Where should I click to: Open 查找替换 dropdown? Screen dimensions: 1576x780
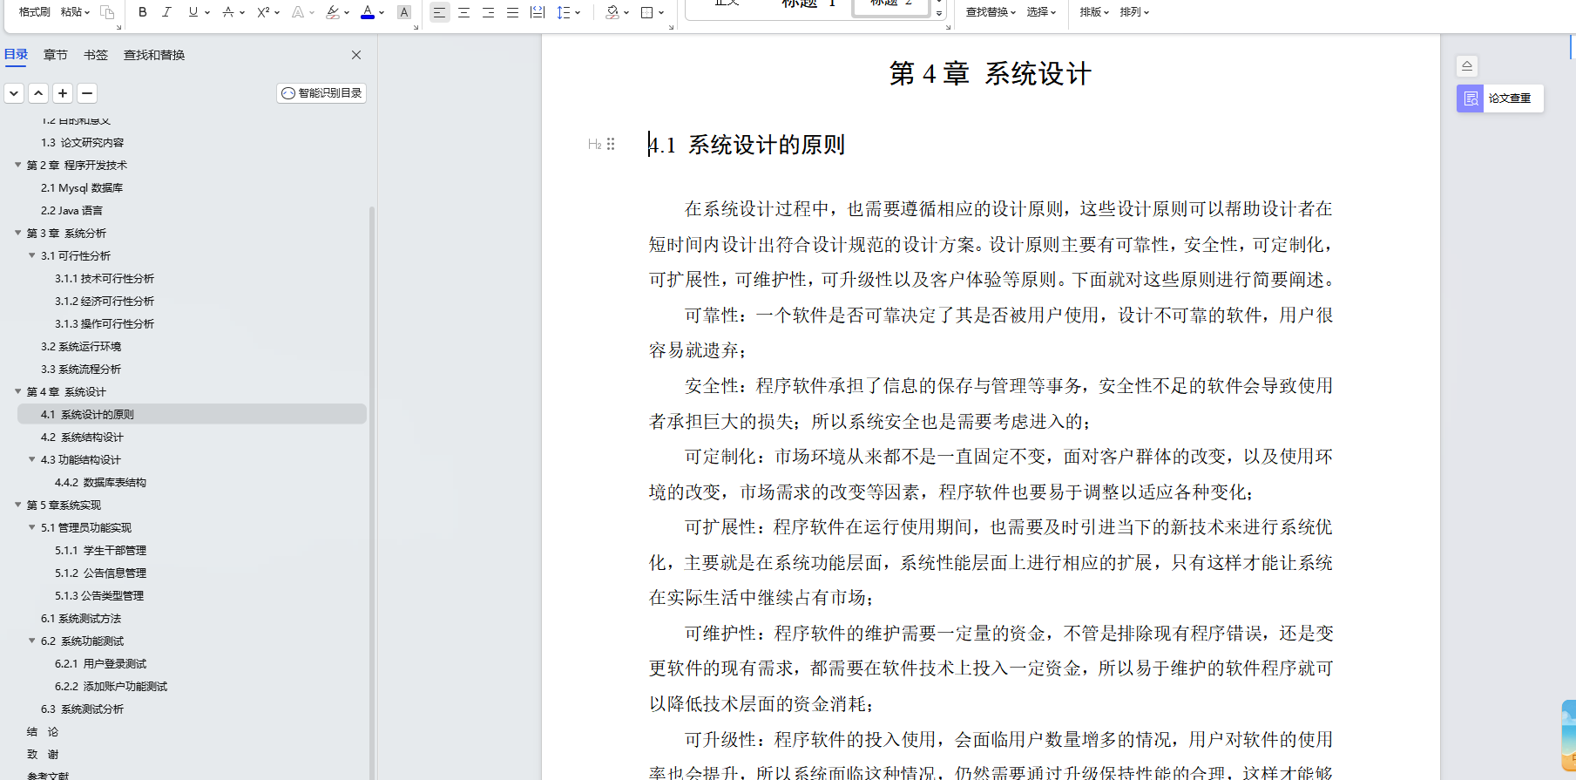coord(991,12)
